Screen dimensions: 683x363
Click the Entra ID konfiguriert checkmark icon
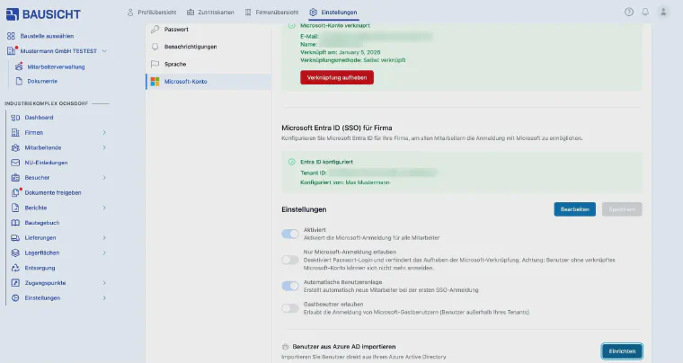291,162
